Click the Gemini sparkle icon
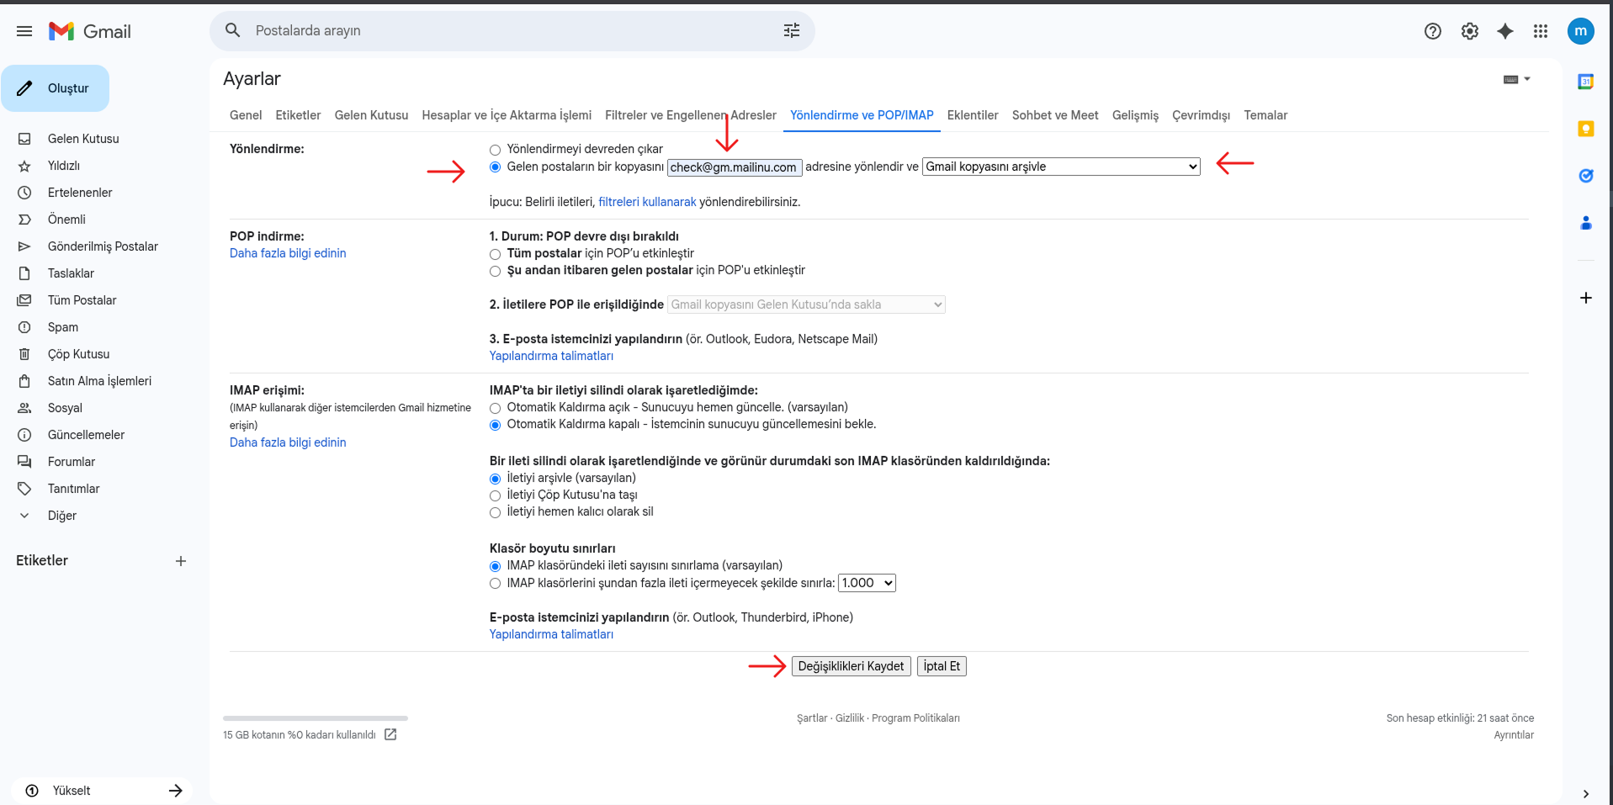The width and height of the screenshot is (1613, 805). 1504,31
